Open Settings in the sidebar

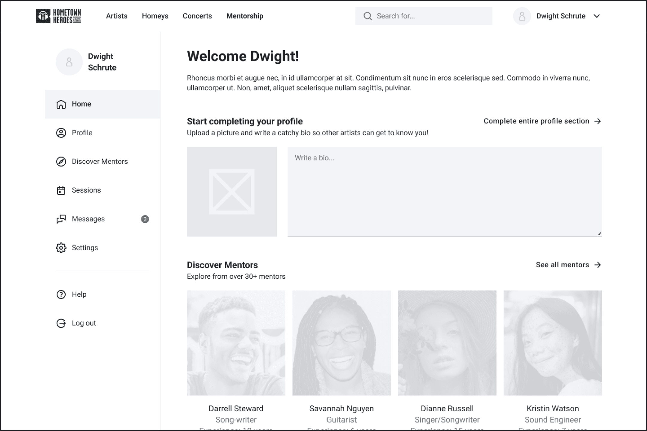click(x=102, y=248)
